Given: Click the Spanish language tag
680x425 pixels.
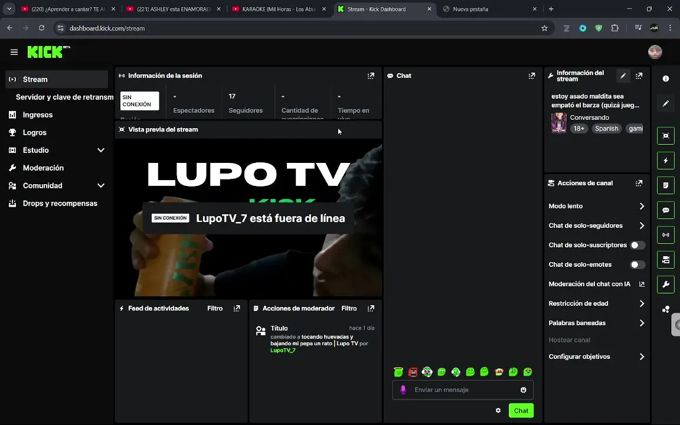Looking at the screenshot, I should click(606, 128).
